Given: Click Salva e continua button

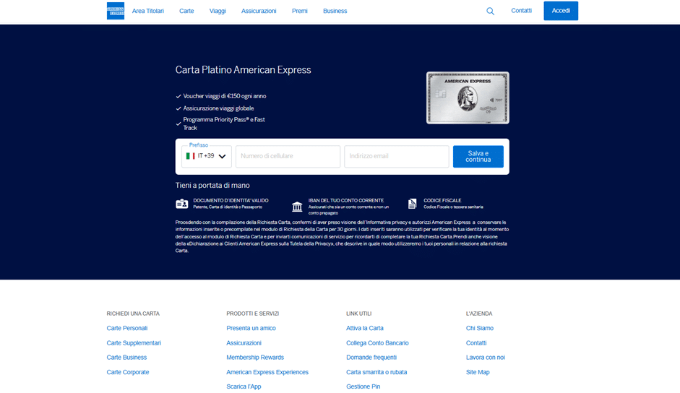Looking at the screenshot, I should click(478, 156).
